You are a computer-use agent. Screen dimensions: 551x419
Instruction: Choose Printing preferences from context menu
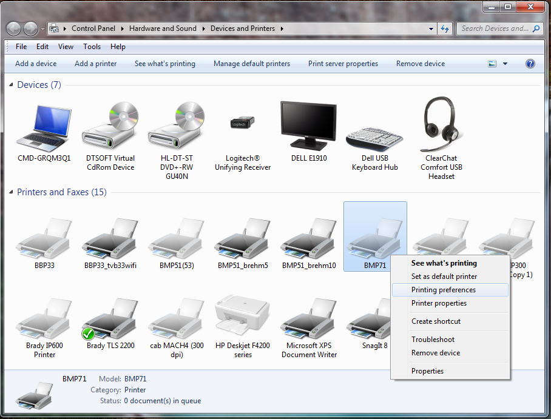(x=444, y=290)
